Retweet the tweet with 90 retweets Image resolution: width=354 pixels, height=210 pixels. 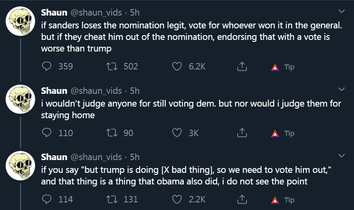112,133
